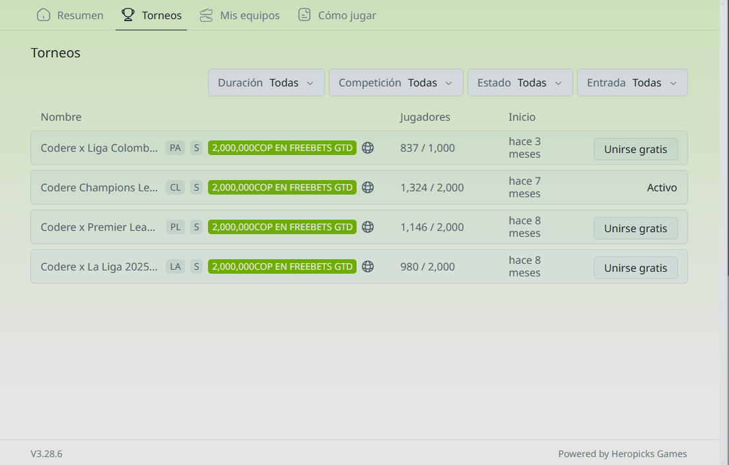
Task: Click the CL badge on the Champions League tournament
Action: [175, 187]
